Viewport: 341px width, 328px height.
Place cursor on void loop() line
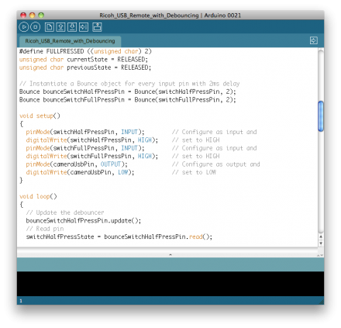pyautogui.click(x=38, y=196)
